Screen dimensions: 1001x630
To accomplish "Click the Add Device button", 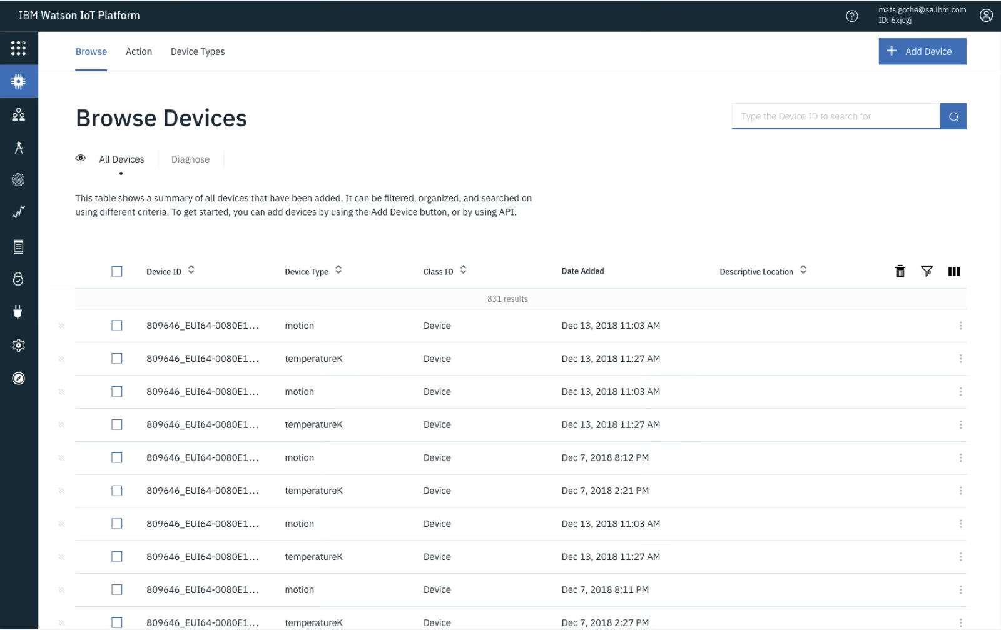I will pos(922,51).
